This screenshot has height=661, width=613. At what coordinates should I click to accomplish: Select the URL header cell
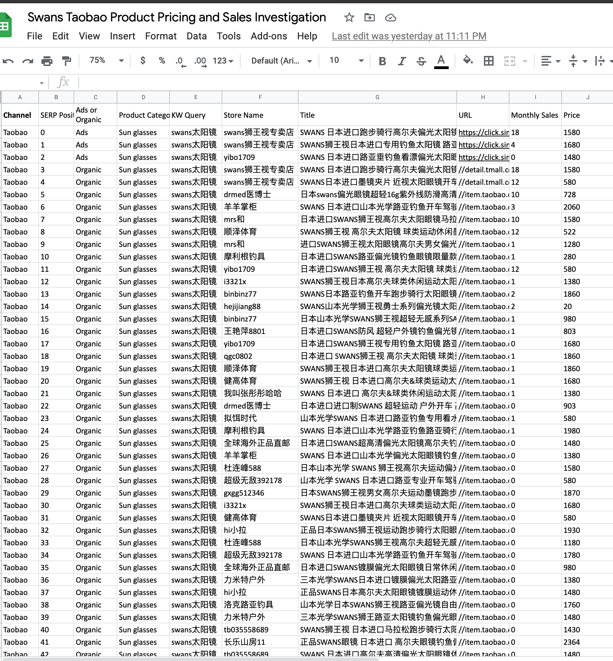[483, 115]
